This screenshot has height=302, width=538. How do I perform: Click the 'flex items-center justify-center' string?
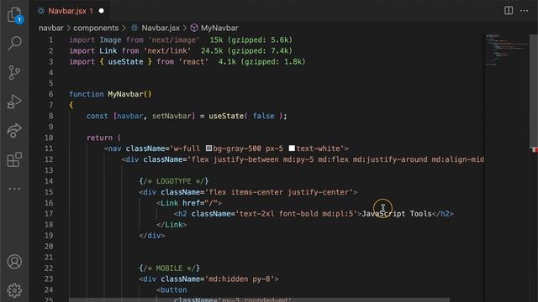coord(278,192)
